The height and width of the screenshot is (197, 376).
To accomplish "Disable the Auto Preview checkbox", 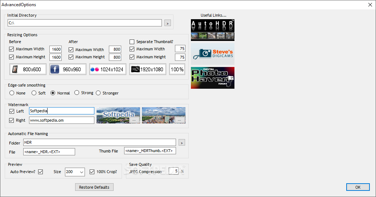I will [x=41, y=172].
